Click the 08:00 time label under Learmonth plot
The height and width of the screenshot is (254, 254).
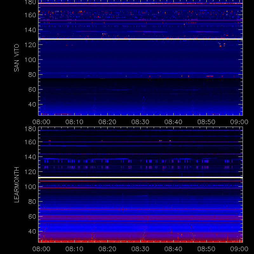41,249
